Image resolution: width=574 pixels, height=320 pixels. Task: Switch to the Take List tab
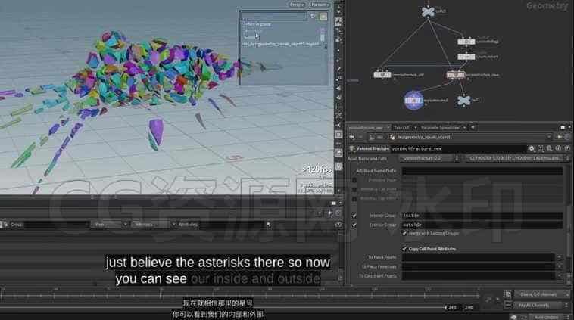401,128
